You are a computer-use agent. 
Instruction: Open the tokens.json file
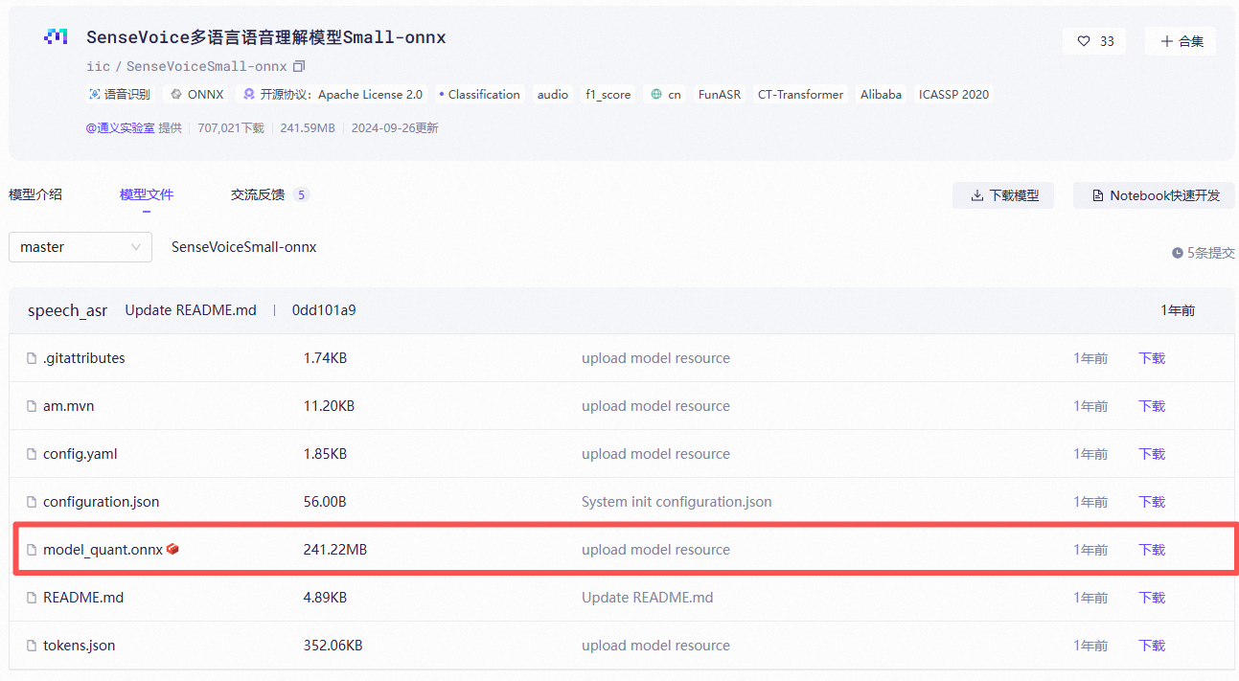point(79,646)
